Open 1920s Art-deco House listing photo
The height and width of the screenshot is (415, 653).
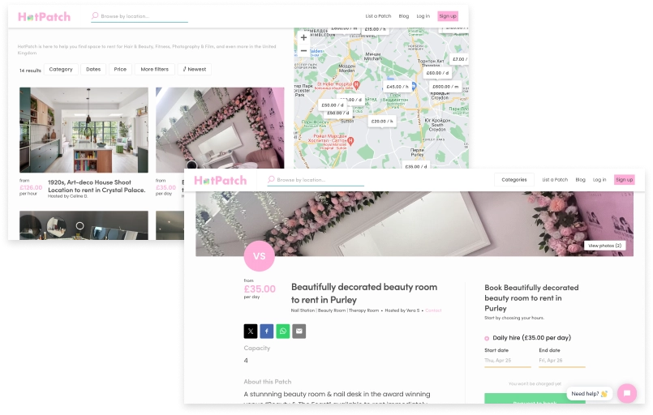pyautogui.click(x=84, y=130)
